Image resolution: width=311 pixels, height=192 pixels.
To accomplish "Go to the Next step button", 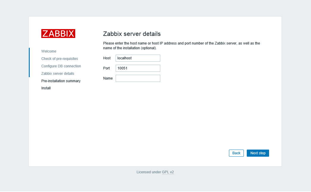I will pos(258,153).
